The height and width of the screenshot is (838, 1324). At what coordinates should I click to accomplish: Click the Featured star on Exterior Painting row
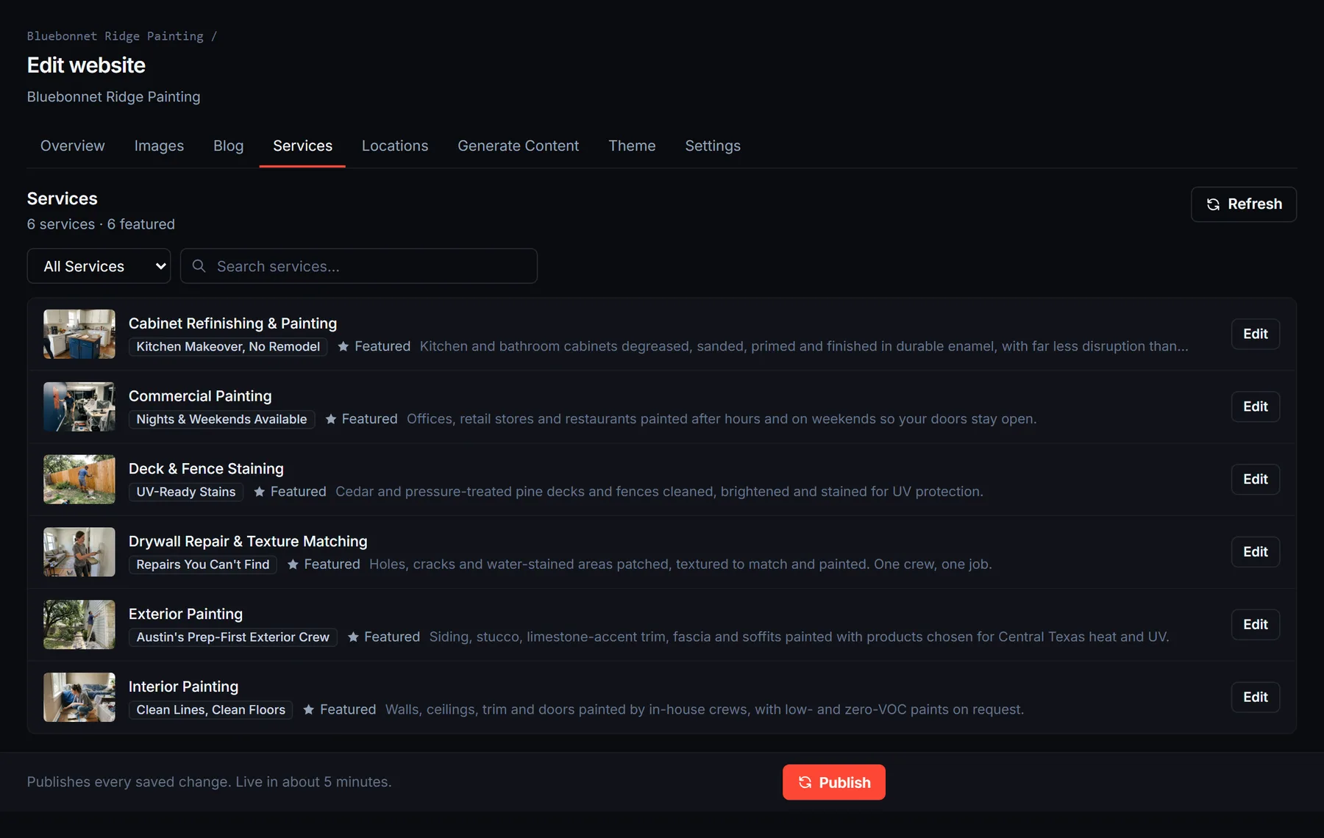coord(353,637)
